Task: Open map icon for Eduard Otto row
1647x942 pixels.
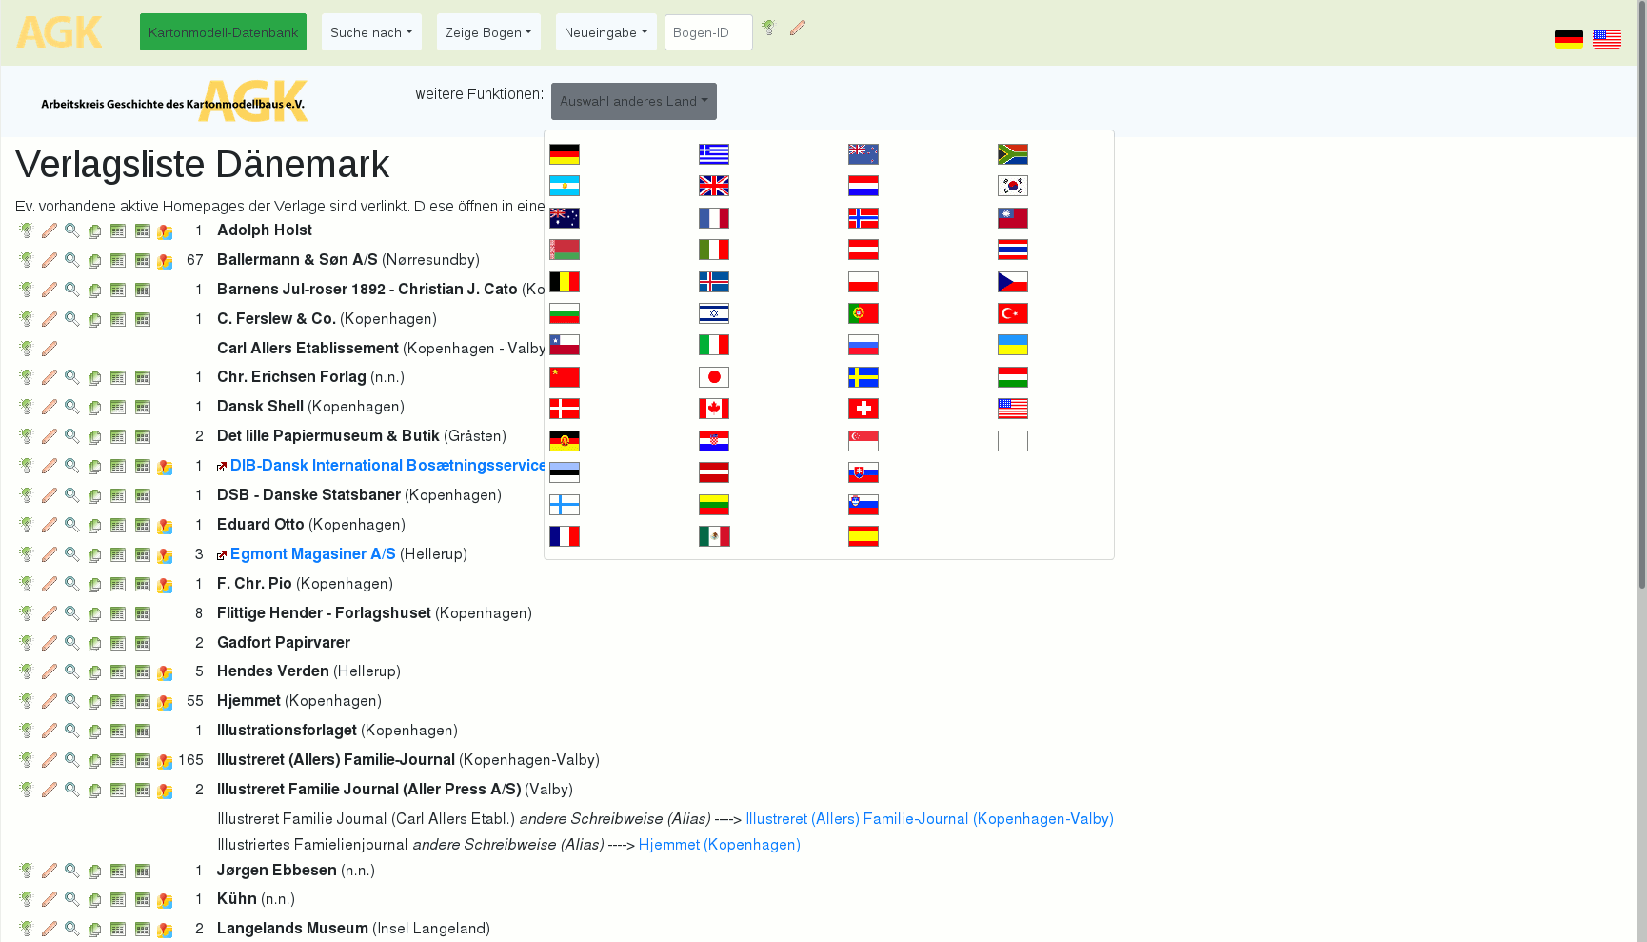Action: click(x=165, y=526)
